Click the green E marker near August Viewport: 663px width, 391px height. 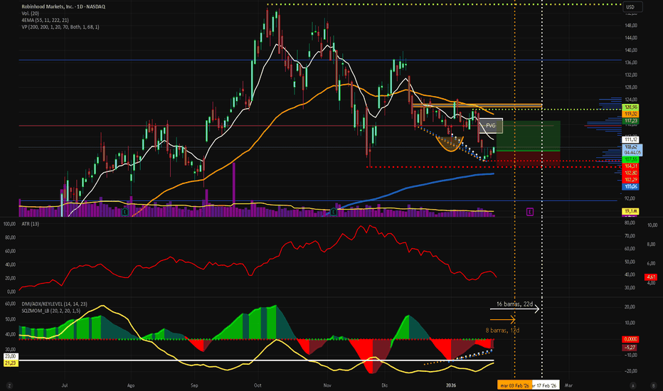click(125, 211)
